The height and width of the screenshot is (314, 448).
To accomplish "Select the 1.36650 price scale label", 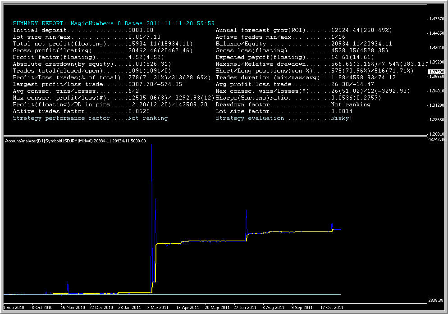I will pos(437,77).
